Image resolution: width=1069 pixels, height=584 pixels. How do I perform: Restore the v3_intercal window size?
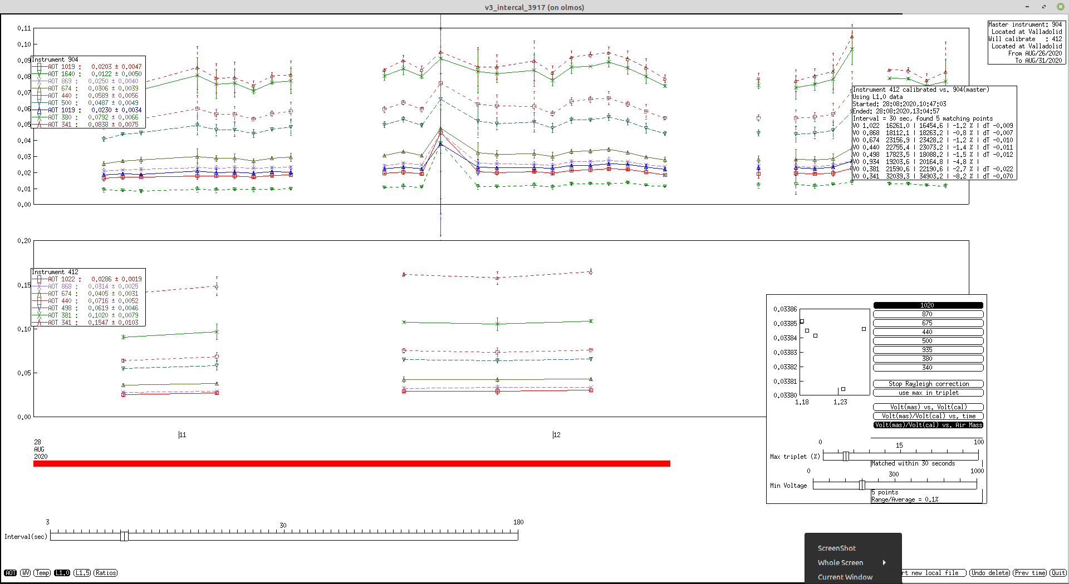click(x=1044, y=7)
